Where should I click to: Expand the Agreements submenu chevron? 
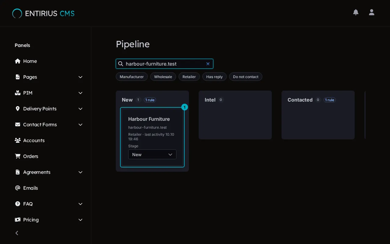pos(80,172)
